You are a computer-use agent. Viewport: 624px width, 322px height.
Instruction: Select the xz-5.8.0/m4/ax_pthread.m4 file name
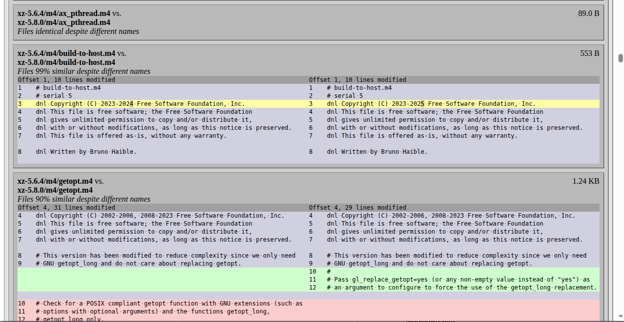64,22
